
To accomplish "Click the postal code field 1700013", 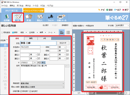I will (x=27, y=63).
